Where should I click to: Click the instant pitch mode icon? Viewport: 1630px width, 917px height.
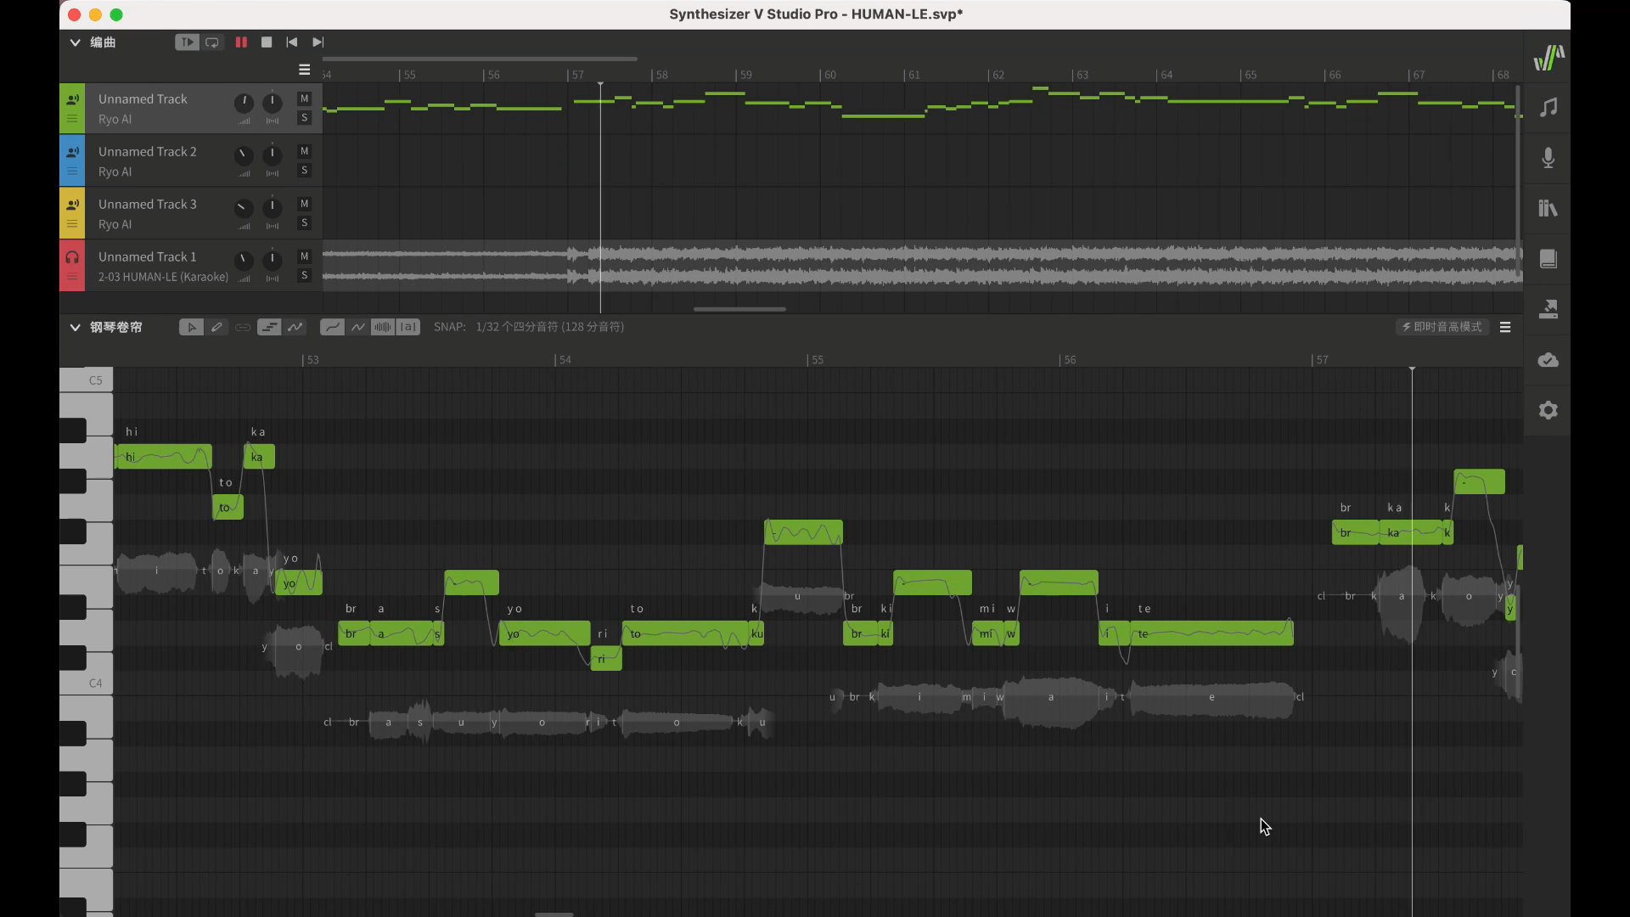pos(1439,327)
